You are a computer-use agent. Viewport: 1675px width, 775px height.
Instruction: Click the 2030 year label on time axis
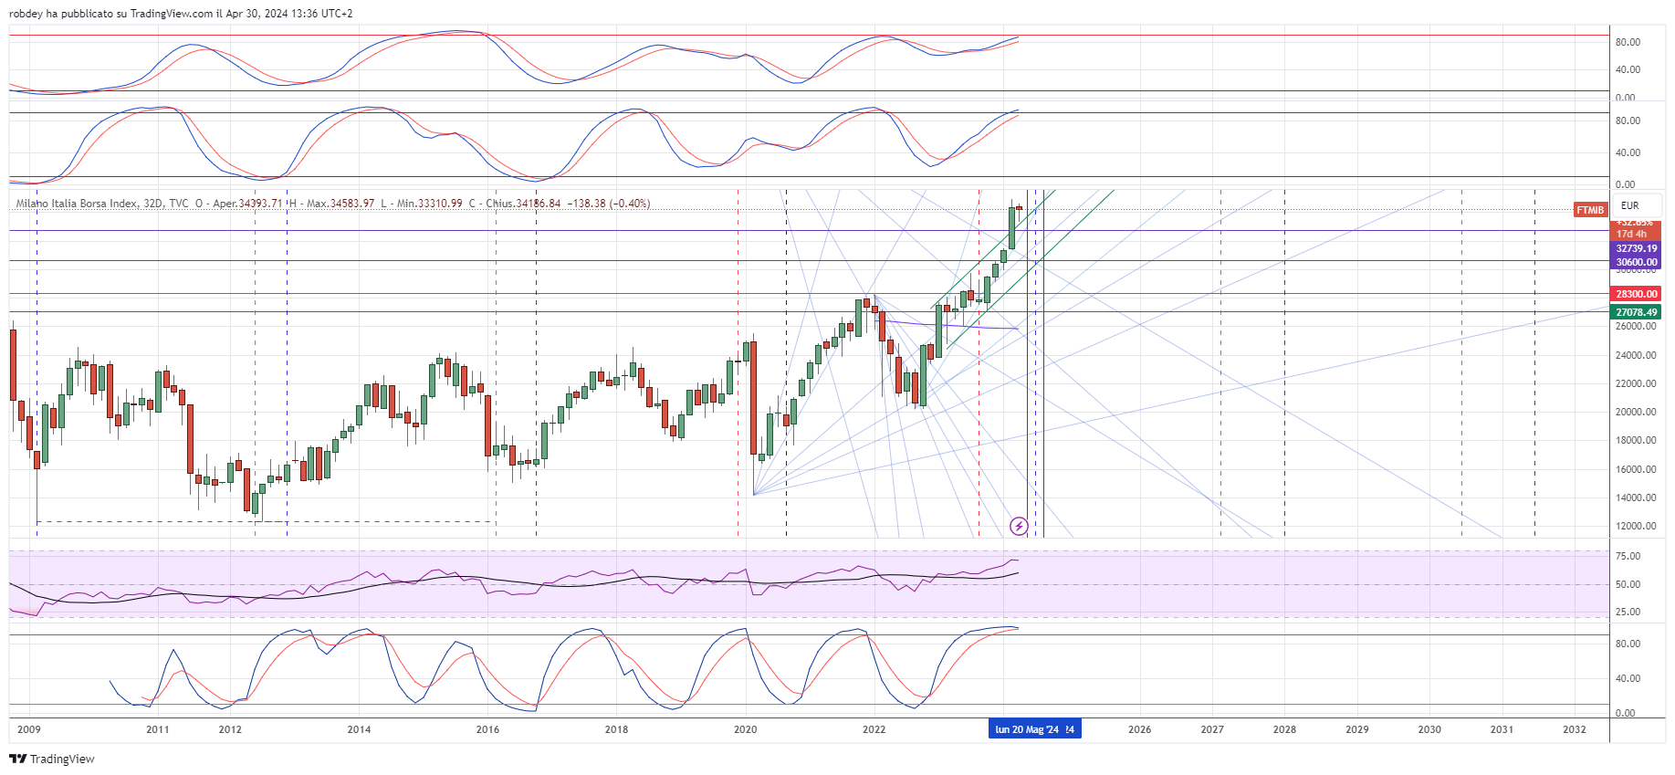click(1429, 729)
